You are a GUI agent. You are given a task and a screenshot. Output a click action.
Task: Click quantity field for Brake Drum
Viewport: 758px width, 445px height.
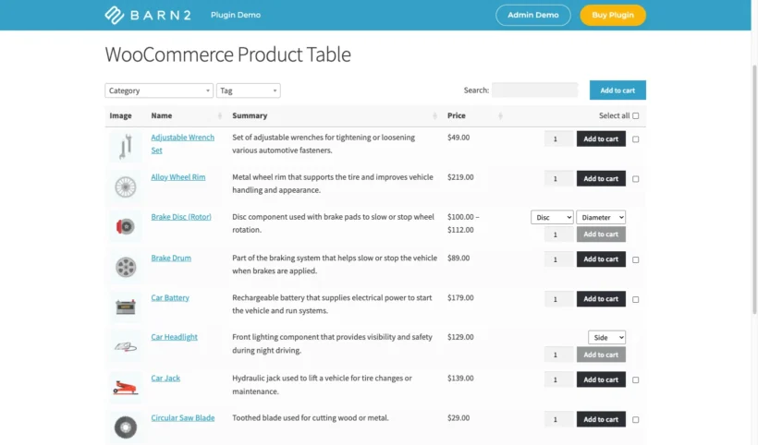click(559, 259)
